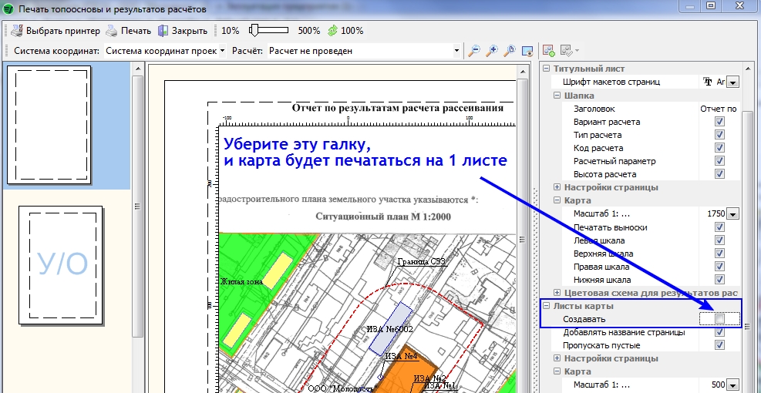Open the Расчёт dropdown list
Screen dimensions: 761x393
[x=458, y=51]
